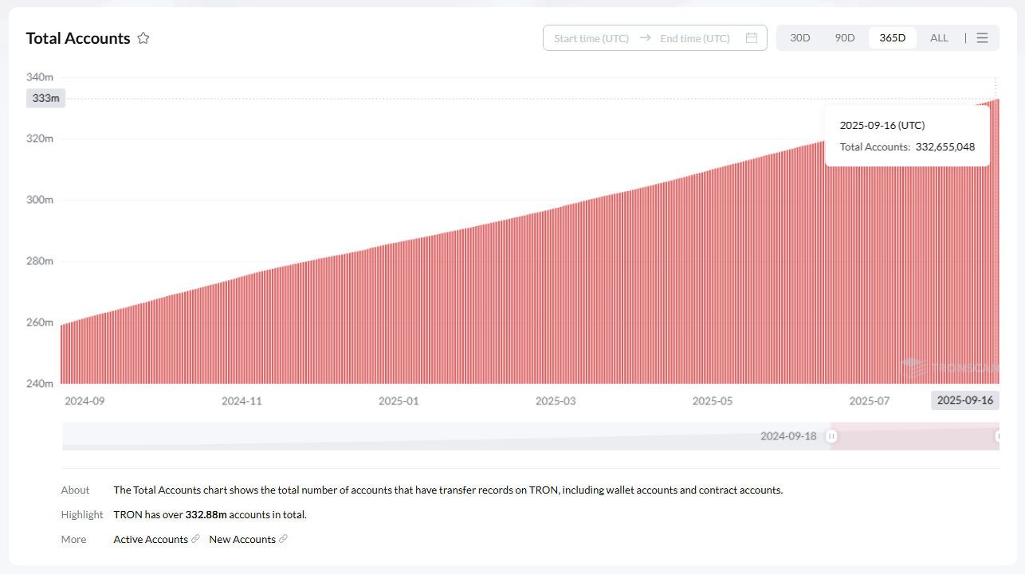Open the New Accounts link

coord(242,539)
